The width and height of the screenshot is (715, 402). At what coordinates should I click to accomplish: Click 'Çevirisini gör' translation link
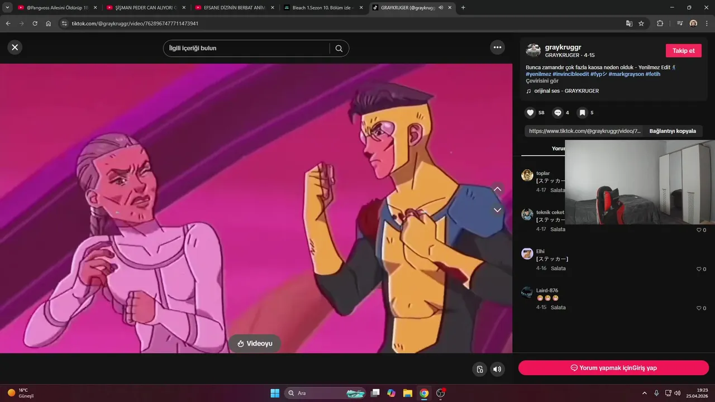pyautogui.click(x=542, y=81)
